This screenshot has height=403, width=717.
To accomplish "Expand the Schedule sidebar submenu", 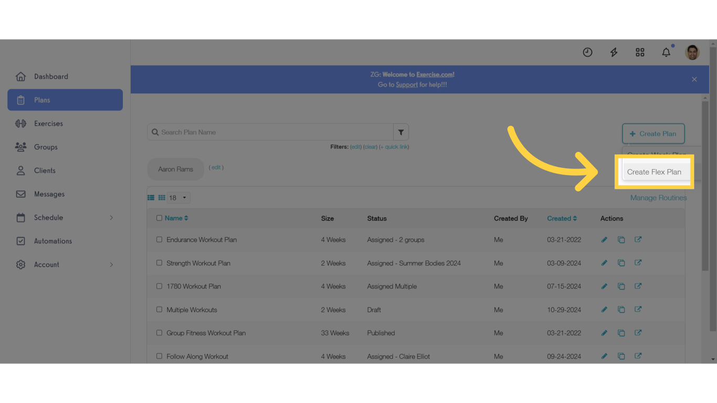I will [x=111, y=218].
